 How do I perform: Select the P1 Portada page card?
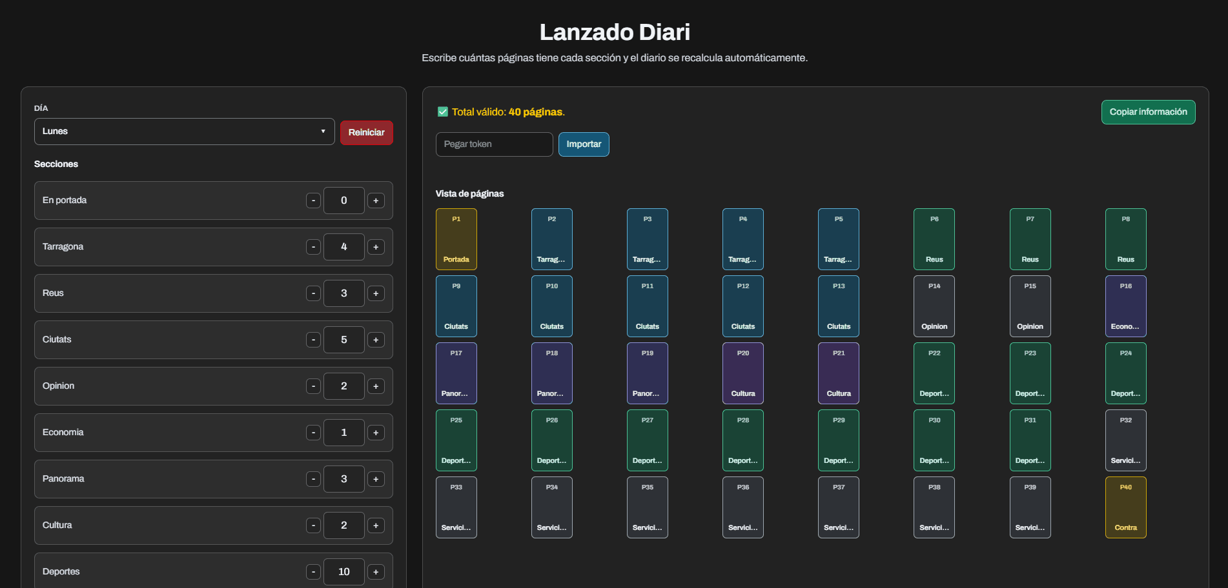[x=456, y=239]
